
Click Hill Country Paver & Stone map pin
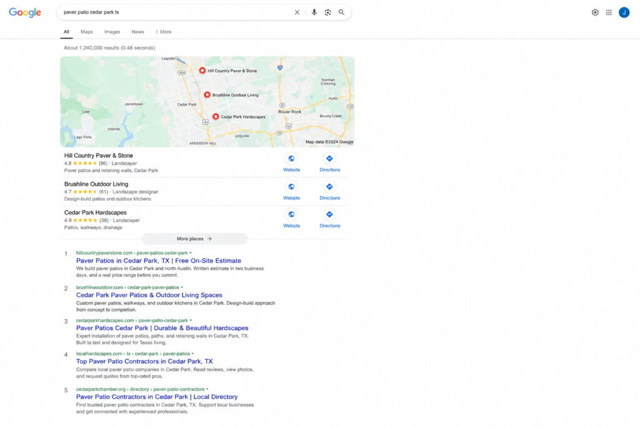pos(202,70)
